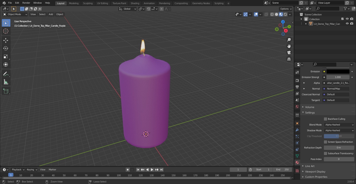Hide Collection in viewport via eye icon

[x=347, y=19]
